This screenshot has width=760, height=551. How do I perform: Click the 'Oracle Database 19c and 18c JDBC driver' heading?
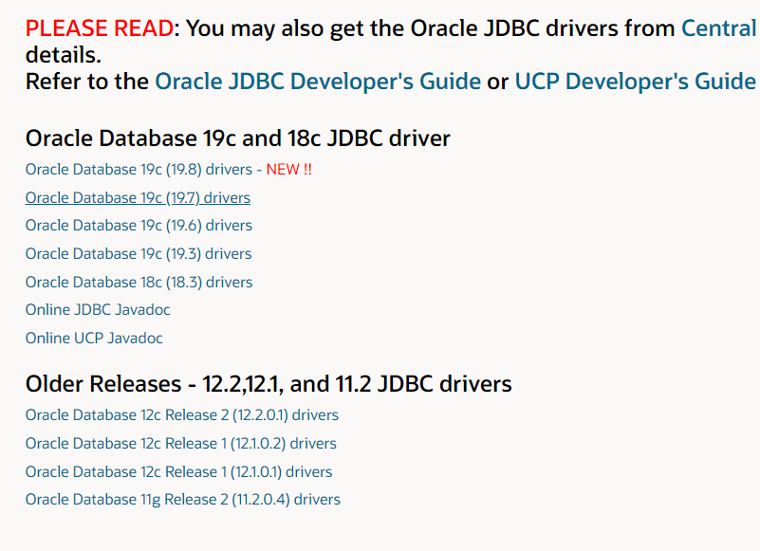(237, 138)
